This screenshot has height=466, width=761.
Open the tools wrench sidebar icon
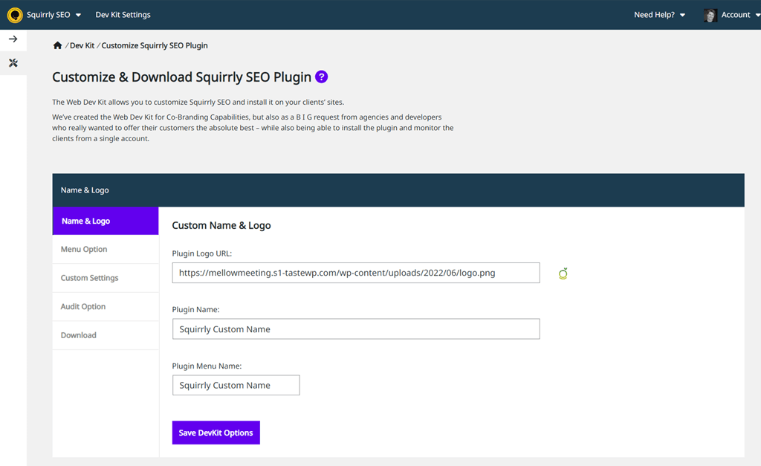[13, 63]
